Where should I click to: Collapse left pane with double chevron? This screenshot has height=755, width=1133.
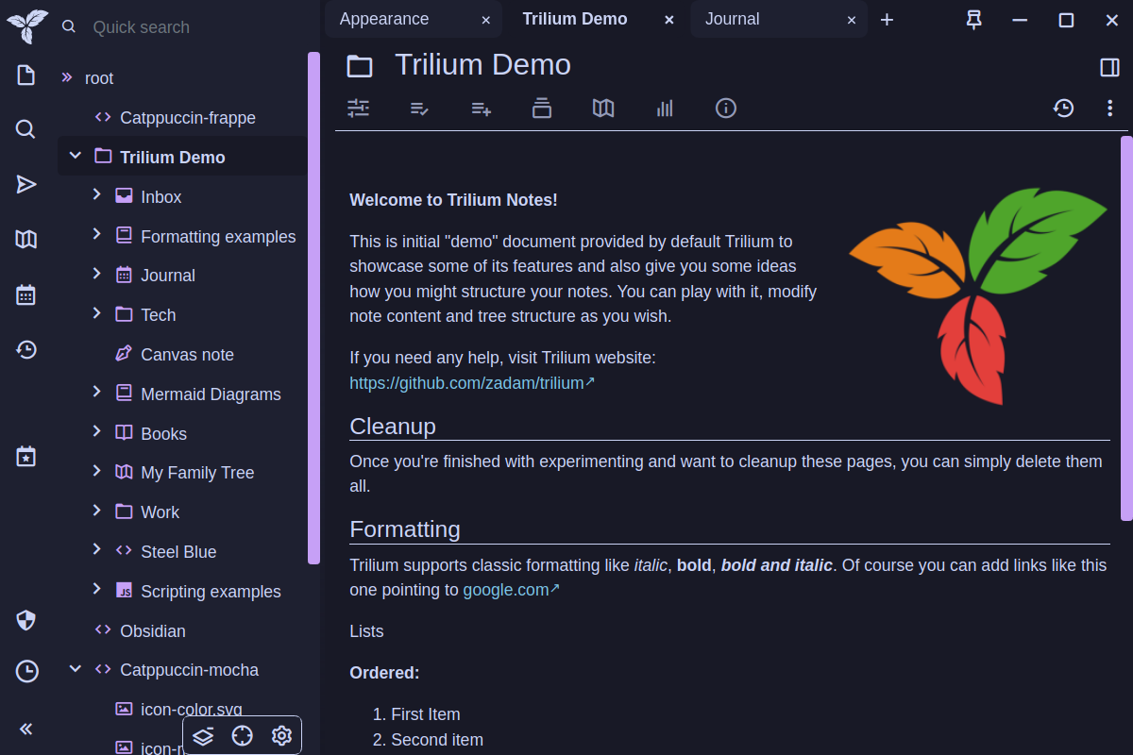click(26, 728)
